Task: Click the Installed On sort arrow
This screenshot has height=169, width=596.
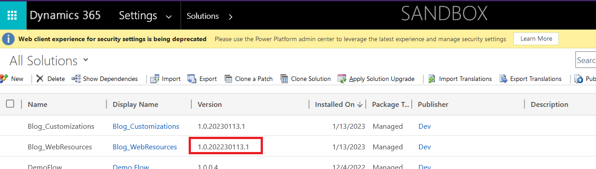Action: pyautogui.click(x=359, y=105)
